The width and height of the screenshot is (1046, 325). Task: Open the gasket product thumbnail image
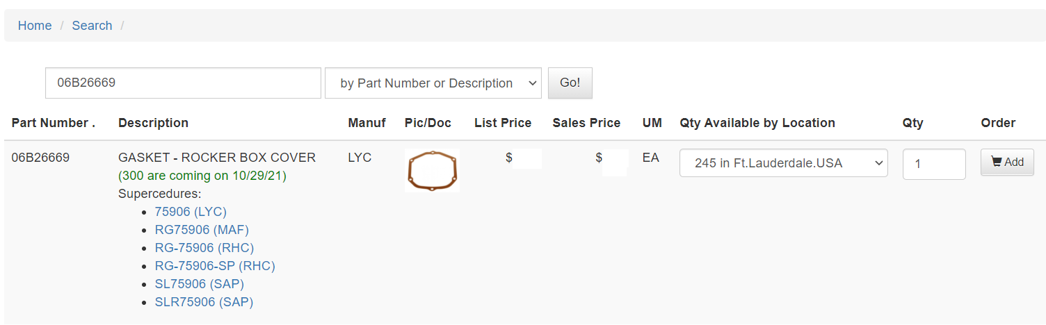tap(432, 170)
